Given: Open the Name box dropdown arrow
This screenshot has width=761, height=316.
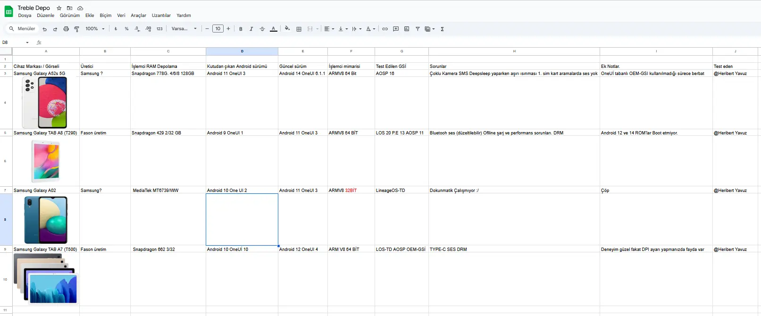Looking at the screenshot, I should (27, 42).
